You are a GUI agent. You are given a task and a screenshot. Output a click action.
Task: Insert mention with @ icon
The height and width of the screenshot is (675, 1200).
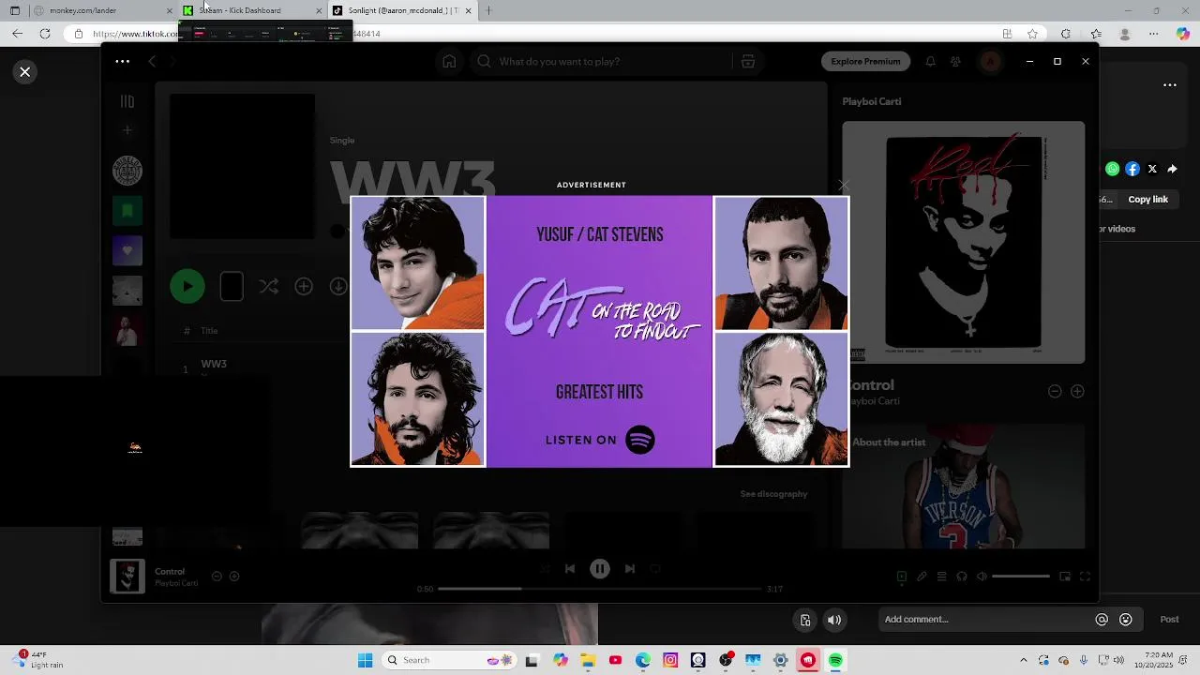(x=1102, y=619)
